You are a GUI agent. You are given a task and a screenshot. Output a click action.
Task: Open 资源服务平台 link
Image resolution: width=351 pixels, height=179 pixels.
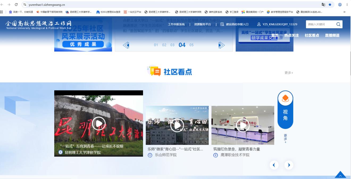coord(203,24)
